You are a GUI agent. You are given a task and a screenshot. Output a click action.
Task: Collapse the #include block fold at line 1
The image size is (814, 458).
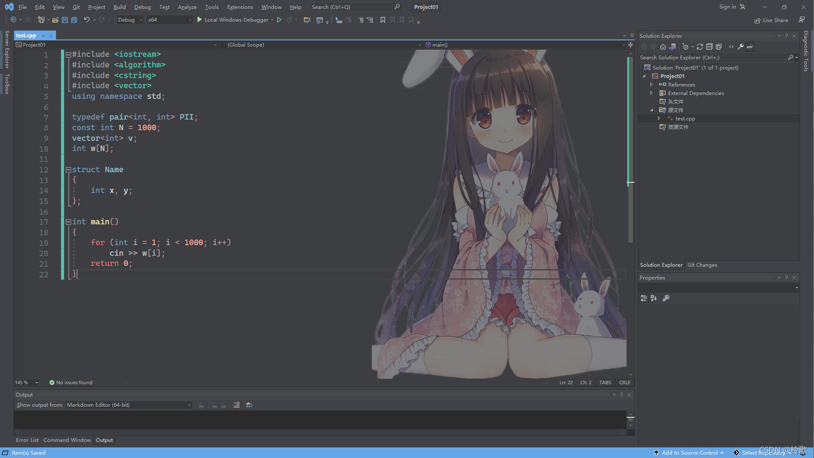click(x=68, y=54)
